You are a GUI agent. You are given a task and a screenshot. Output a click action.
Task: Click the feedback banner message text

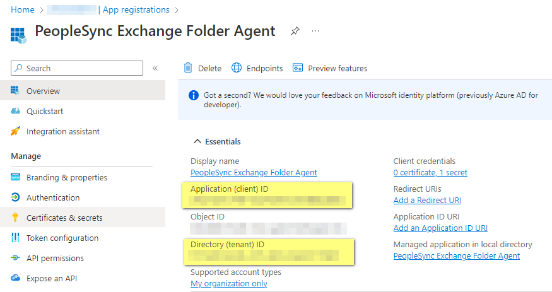point(371,100)
